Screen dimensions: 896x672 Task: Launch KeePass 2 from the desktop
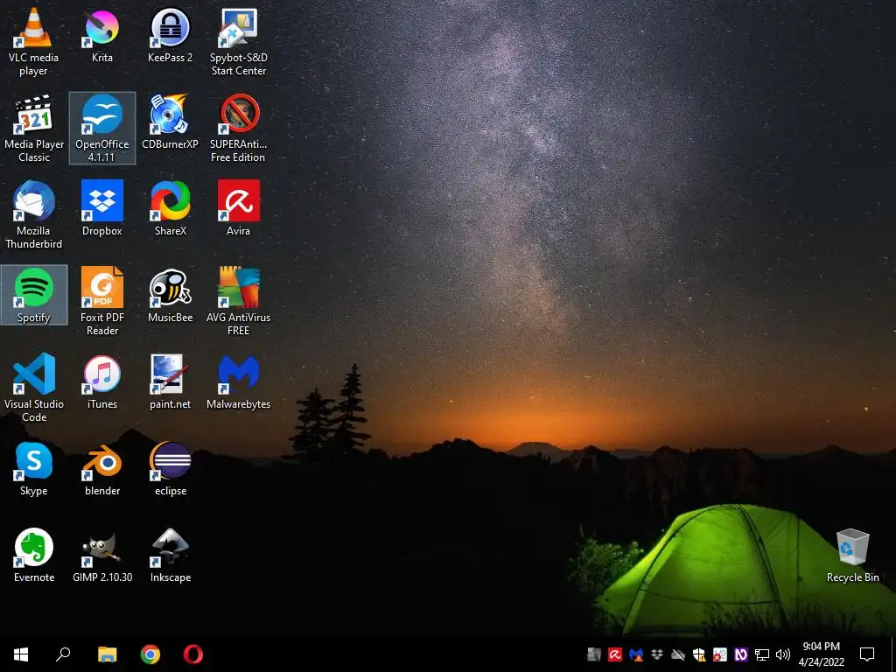(170, 35)
